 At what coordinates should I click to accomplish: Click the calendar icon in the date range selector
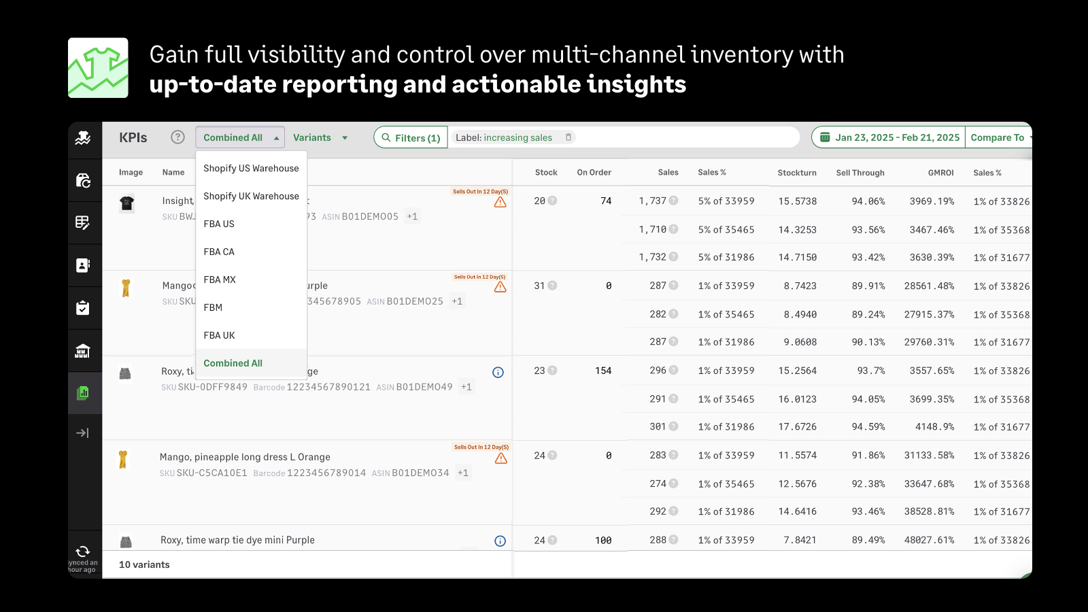826,137
